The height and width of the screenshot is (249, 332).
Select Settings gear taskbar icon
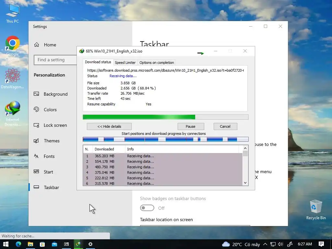[90, 244]
